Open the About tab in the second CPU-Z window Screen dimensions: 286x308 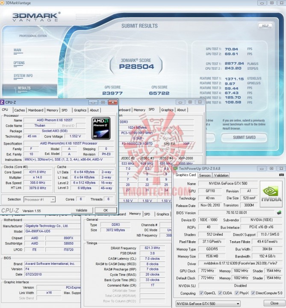point(181,110)
